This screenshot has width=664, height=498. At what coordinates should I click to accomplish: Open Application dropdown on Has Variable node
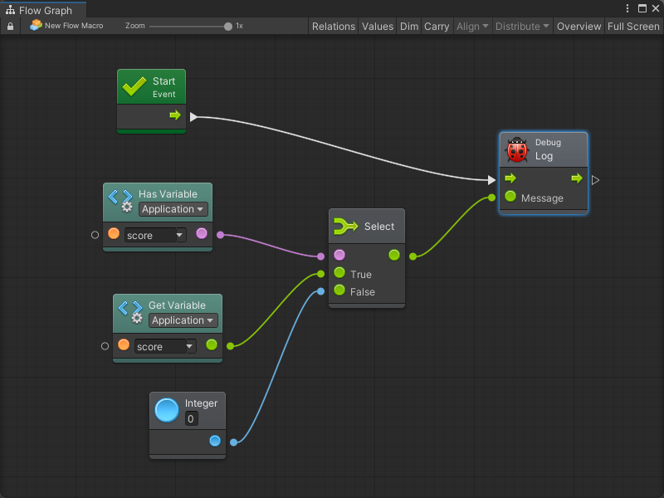(173, 209)
